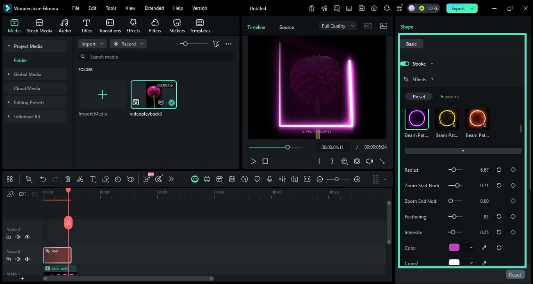Open the Tools menu

(110, 8)
